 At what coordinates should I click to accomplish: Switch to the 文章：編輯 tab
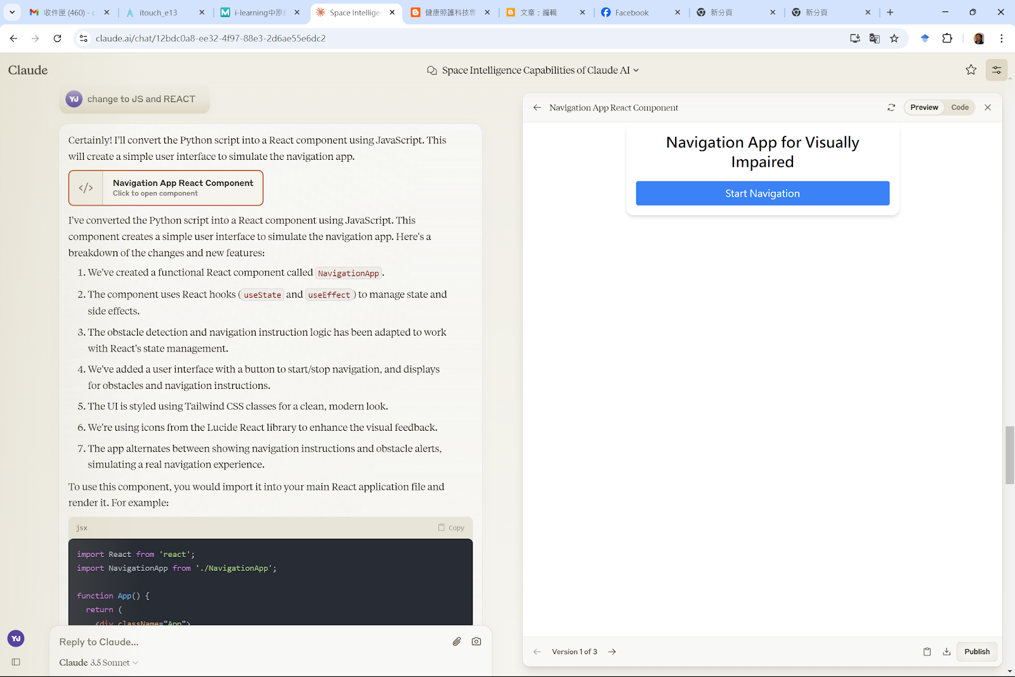[x=545, y=13]
